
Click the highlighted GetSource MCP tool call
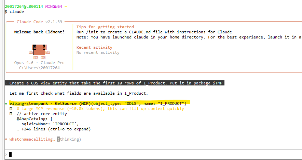click(99, 103)
